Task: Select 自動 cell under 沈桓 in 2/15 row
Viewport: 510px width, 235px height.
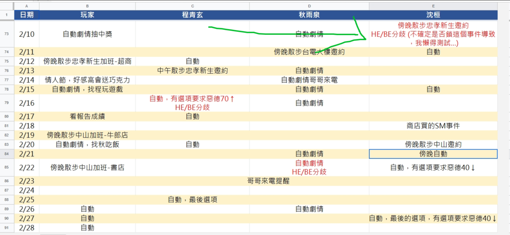Action: 433,90
